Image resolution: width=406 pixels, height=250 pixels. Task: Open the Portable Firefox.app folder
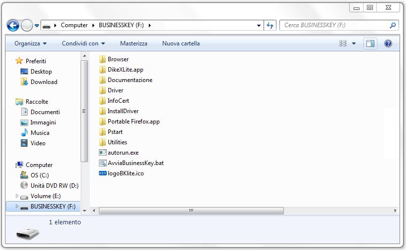coord(133,122)
